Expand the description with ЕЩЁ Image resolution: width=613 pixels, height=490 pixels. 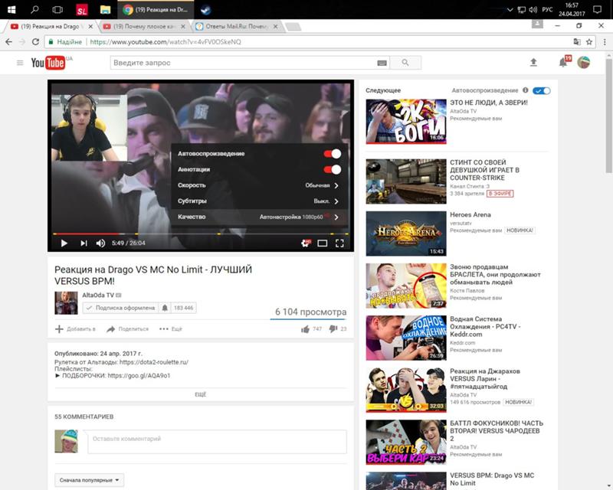coord(201,394)
